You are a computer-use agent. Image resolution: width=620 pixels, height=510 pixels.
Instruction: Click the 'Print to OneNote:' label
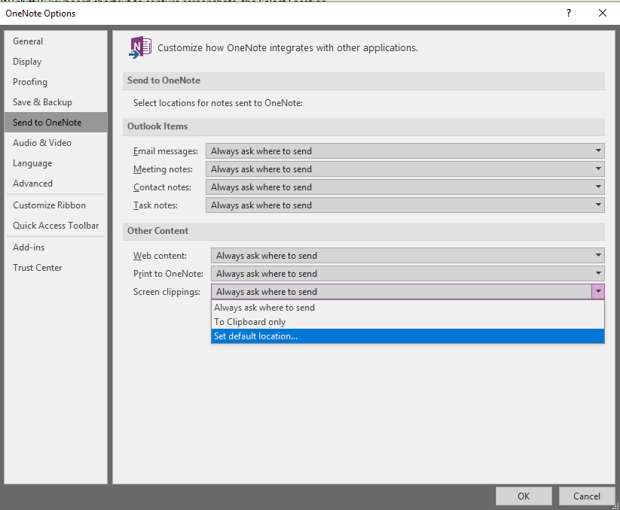[168, 274]
